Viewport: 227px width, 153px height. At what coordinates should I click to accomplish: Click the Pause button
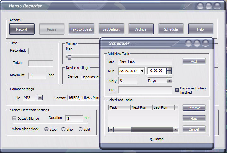[52, 29]
